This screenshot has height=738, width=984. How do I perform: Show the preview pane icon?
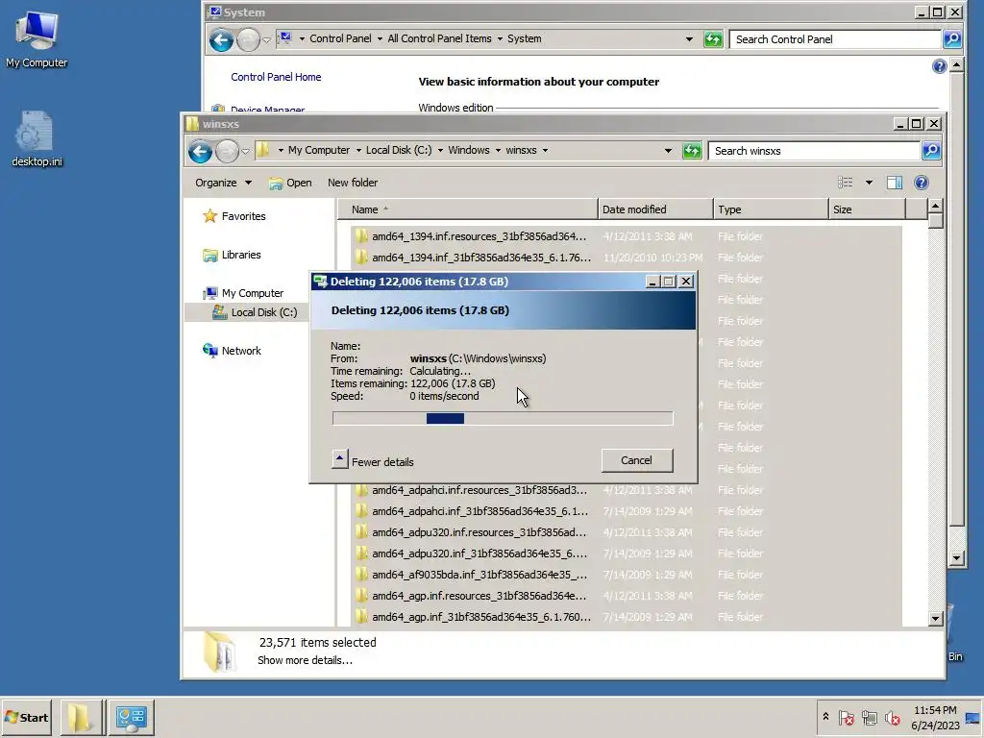coord(895,183)
